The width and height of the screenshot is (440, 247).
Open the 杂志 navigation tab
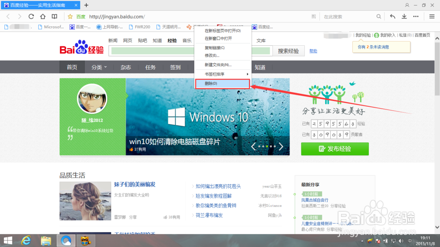(x=125, y=67)
